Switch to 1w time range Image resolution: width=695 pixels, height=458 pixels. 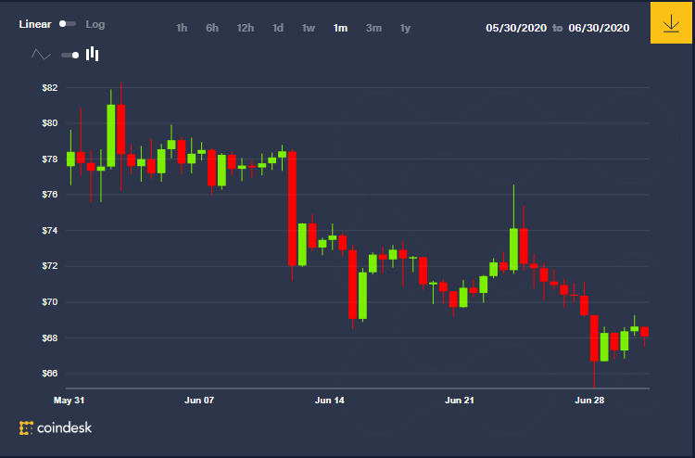[309, 28]
